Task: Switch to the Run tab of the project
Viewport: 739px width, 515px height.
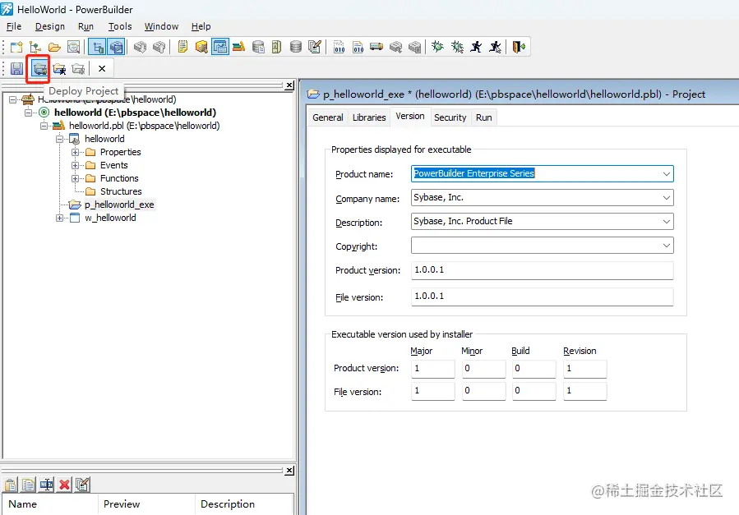Action: (484, 117)
